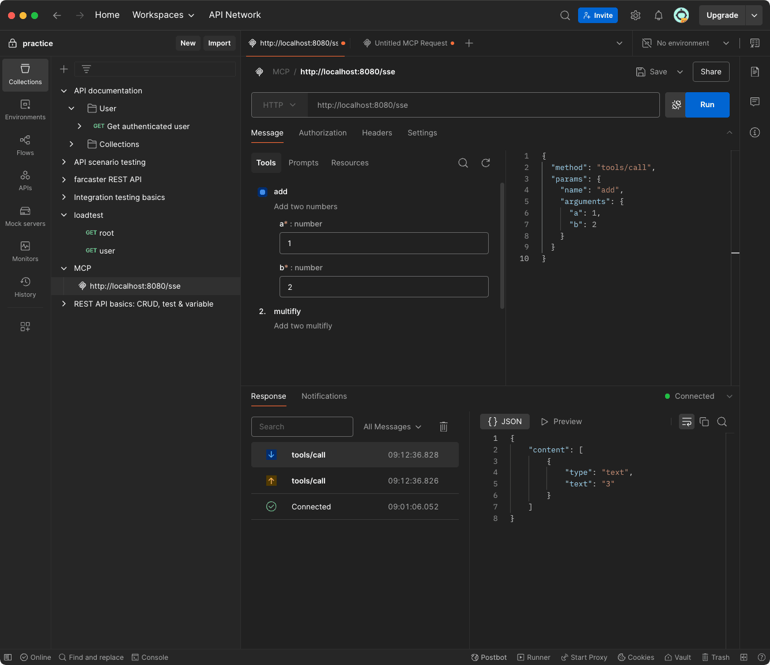Open the APIs sidebar panel
The image size is (770, 665).
pyautogui.click(x=25, y=181)
